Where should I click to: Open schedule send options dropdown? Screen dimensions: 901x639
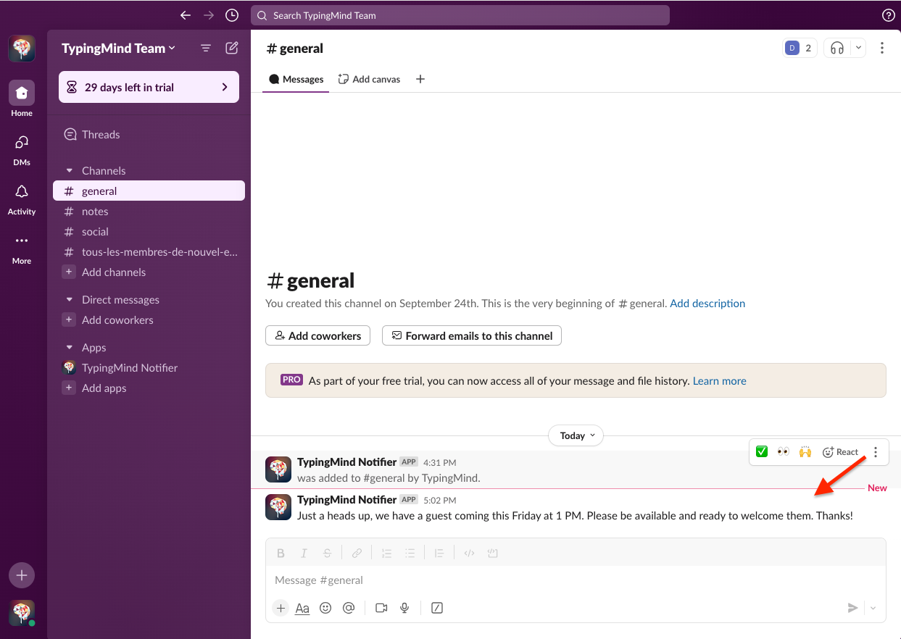click(x=873, y=608)
